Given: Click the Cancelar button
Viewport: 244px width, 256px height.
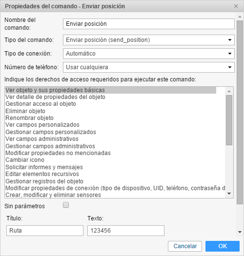Looking at the screenshot, I should coord(185,246).
